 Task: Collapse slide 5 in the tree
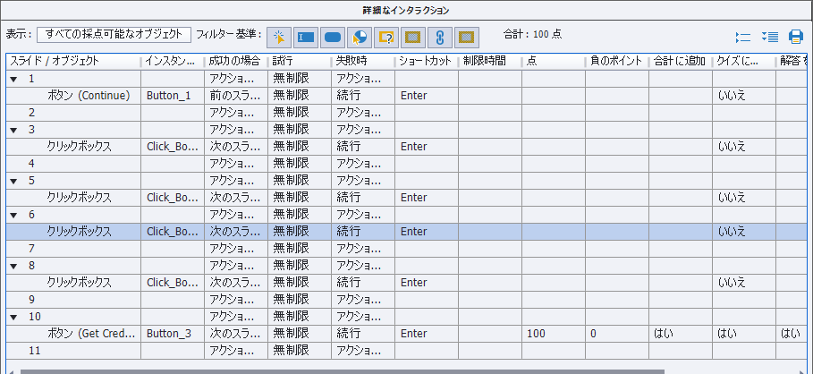click(13, 181)
